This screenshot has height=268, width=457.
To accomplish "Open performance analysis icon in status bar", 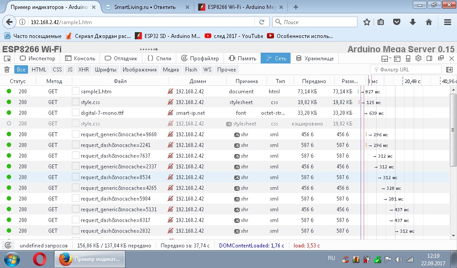I will pyautogui.click(x=8, y=245).
